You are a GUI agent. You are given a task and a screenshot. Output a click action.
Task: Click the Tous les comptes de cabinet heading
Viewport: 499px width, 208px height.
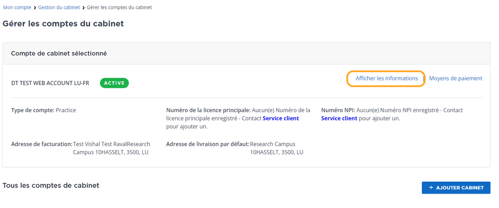click(x=51, y=185)
